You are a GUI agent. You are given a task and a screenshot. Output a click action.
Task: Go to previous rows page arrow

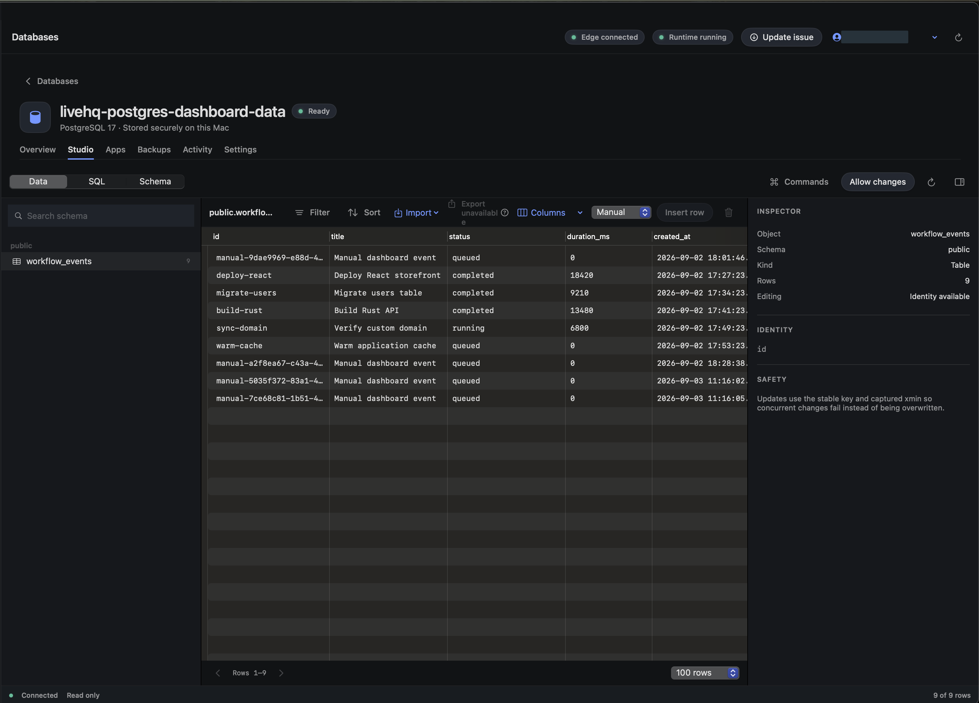click(218, 673)
